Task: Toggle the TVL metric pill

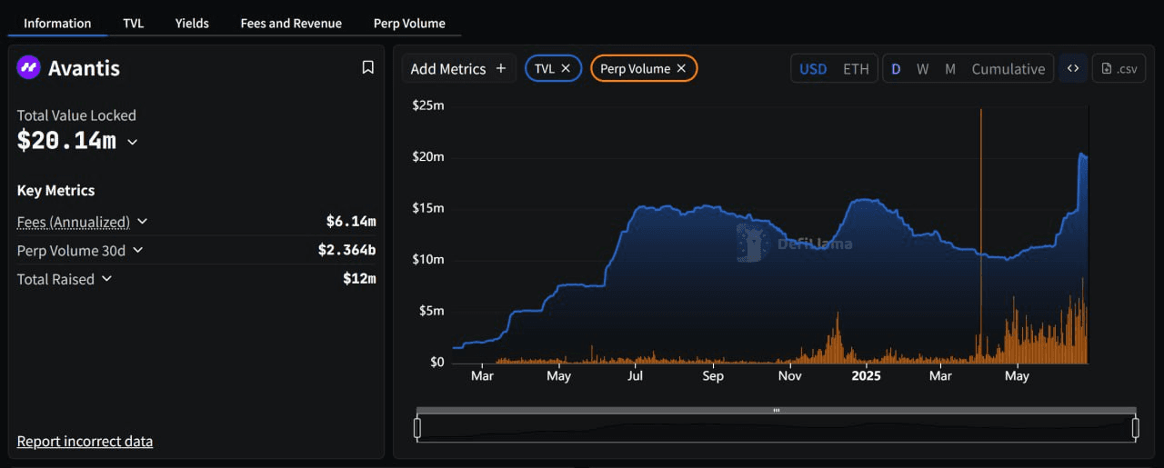Action: tap(553, 68)
